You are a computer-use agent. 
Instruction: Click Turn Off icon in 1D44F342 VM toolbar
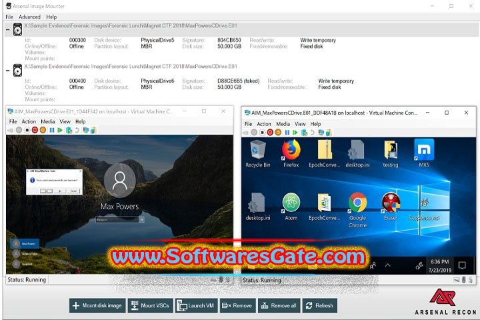click(27, 130)
